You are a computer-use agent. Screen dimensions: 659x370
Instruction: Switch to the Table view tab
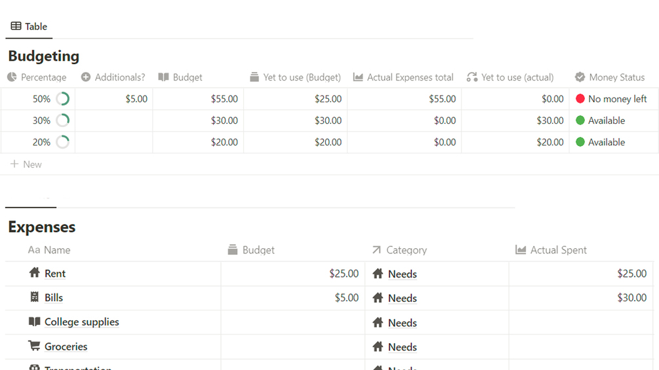click(x=29, y=26)
